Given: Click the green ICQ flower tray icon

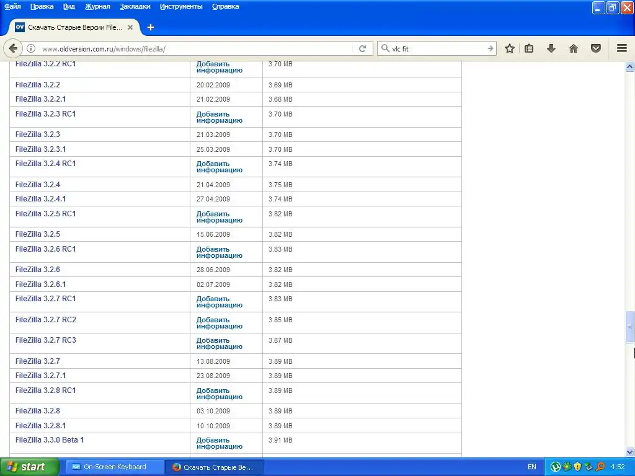Looking at the screenshot, I should 567,467.
